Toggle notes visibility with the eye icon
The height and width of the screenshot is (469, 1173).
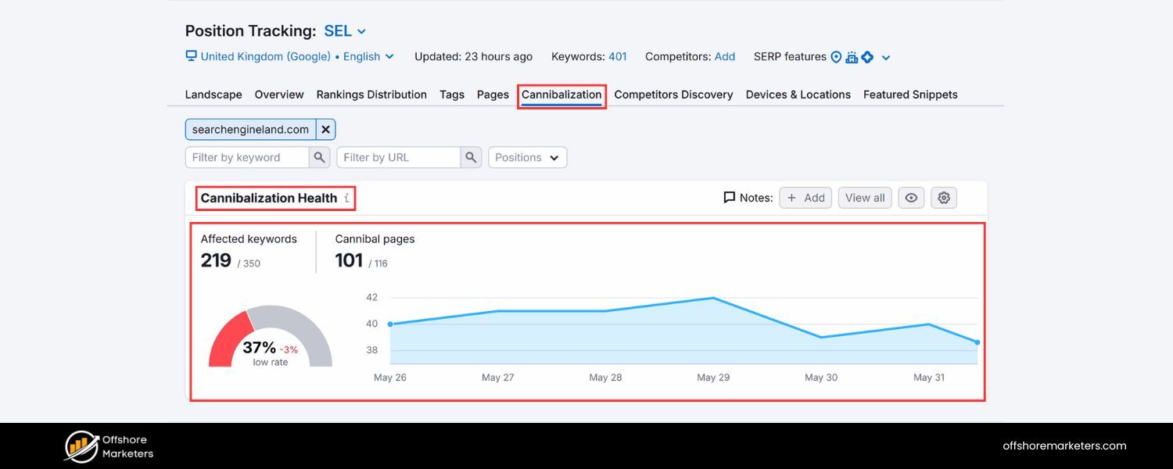pyautogui.click(x=910, y=197)
